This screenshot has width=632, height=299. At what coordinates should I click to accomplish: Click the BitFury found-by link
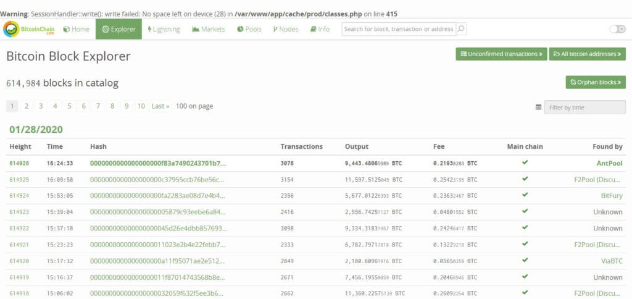[612, 196]
